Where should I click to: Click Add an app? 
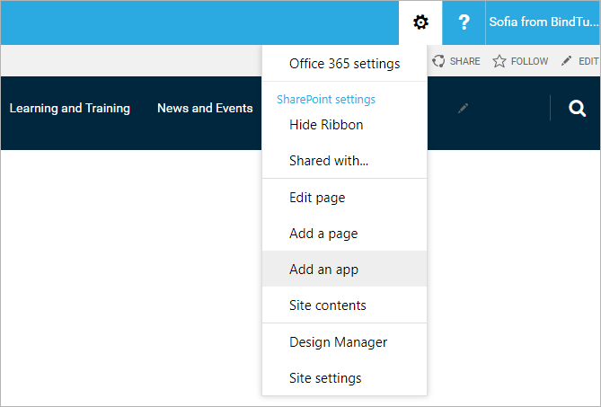pos(345,269)
